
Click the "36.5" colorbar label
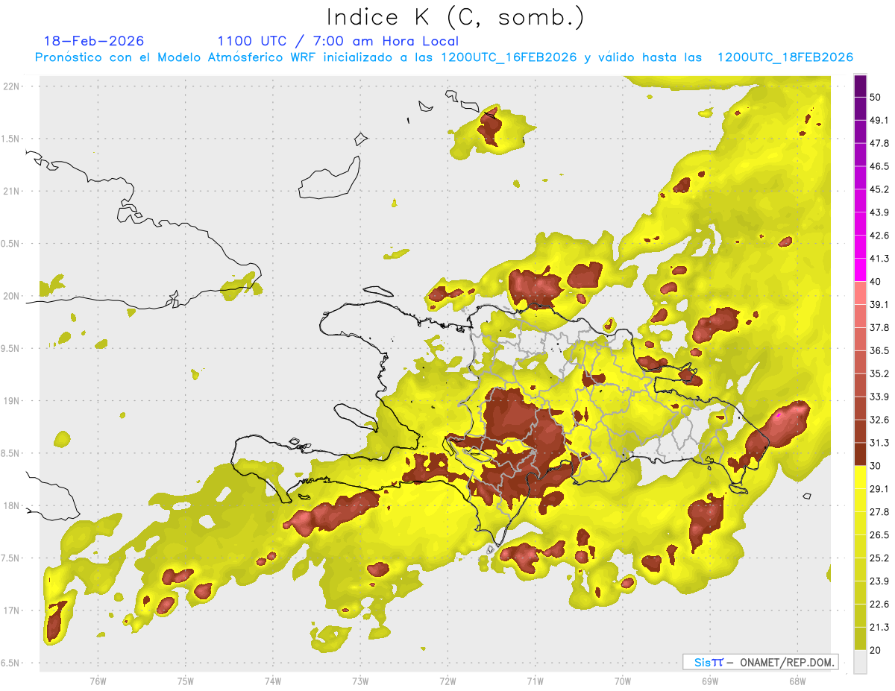(880, 350)
